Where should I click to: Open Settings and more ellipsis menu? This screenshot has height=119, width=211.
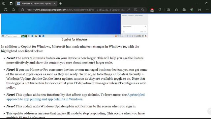(207, 10)
